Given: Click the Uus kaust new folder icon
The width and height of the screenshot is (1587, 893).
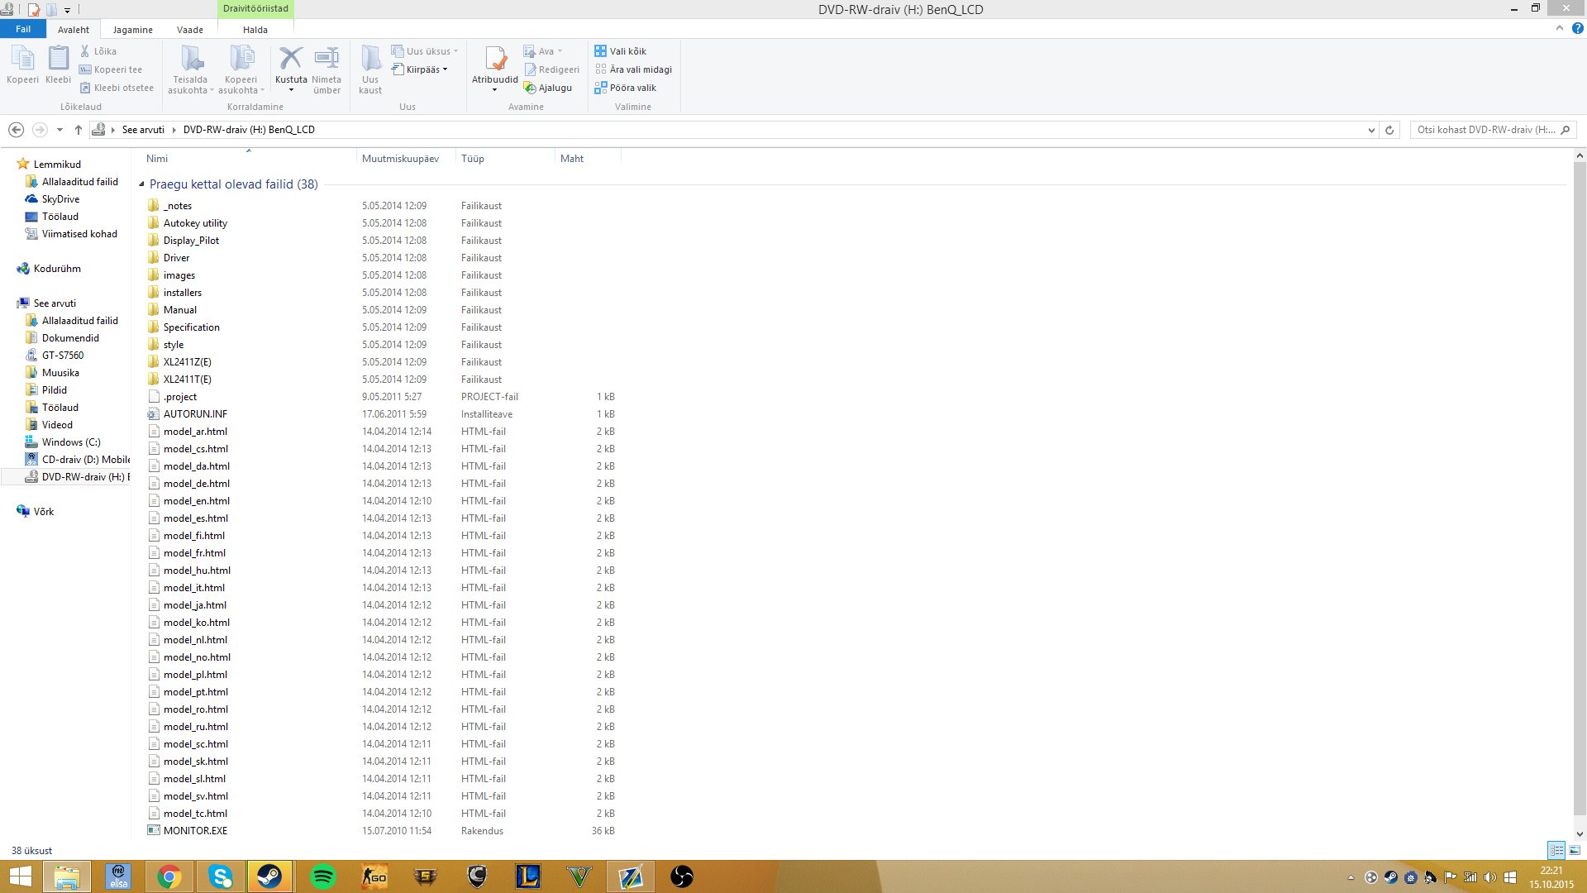Looking at the screenshot, I should coord(370,59).
